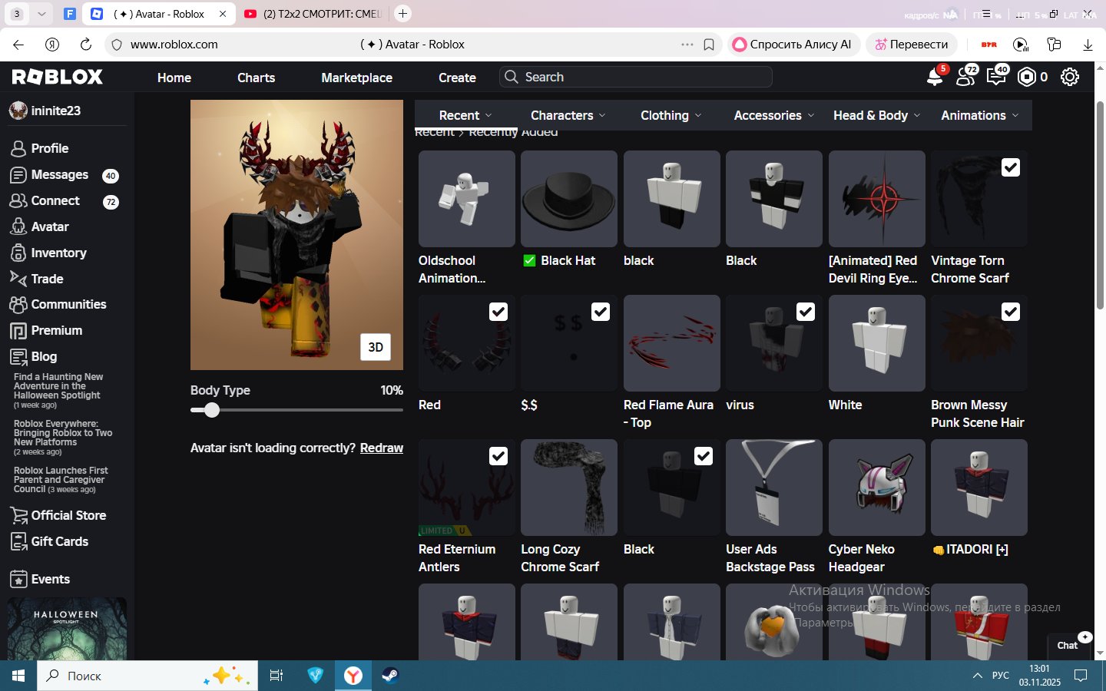Screen dimensions: 1106x691
Task: Switch to the YouTube browser tab
Action: pos(313,14)
